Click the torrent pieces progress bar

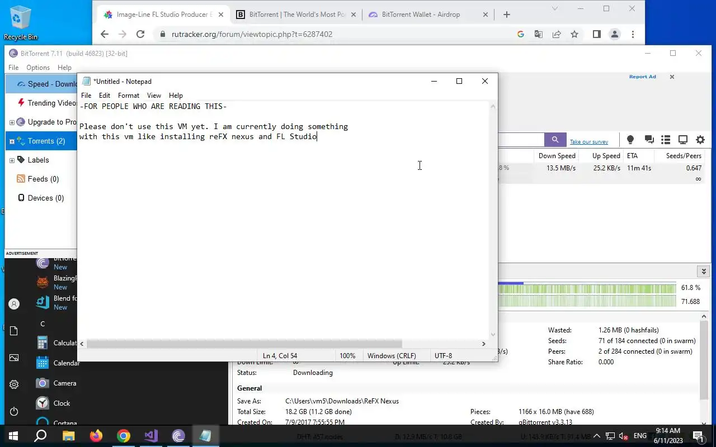(586, 288)
